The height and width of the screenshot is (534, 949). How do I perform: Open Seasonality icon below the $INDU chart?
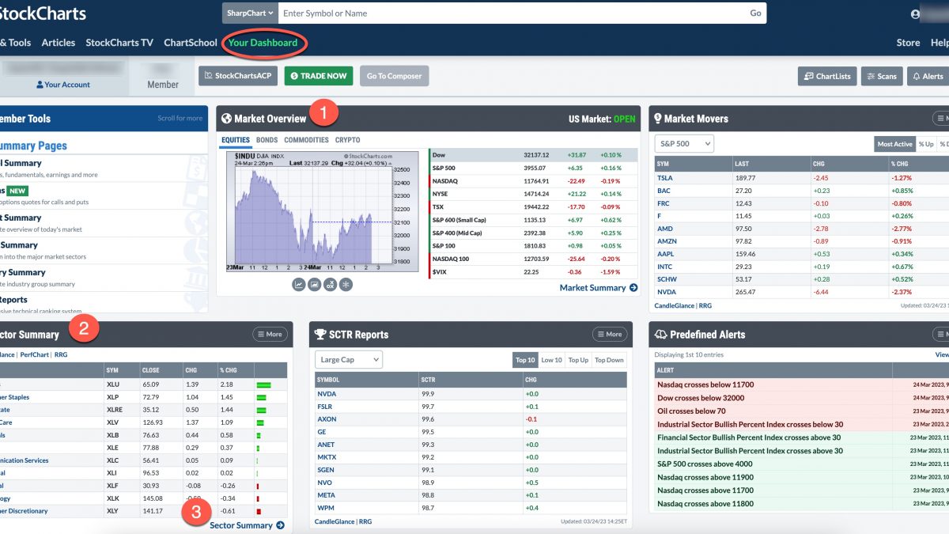coord(346,284)
